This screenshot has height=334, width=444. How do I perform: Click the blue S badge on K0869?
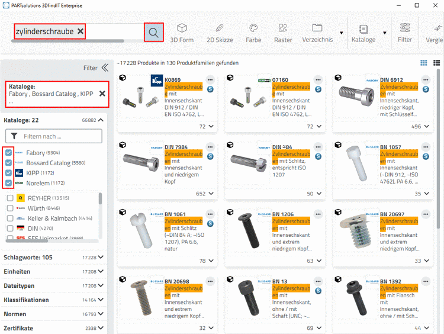(x=210, y=89)
